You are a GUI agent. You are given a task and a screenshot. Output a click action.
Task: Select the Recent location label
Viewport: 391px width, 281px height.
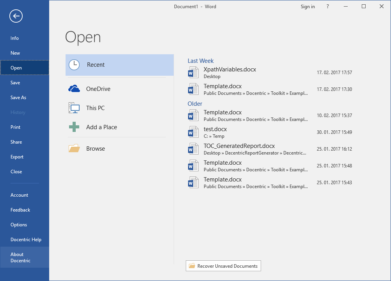pos(96,65)
